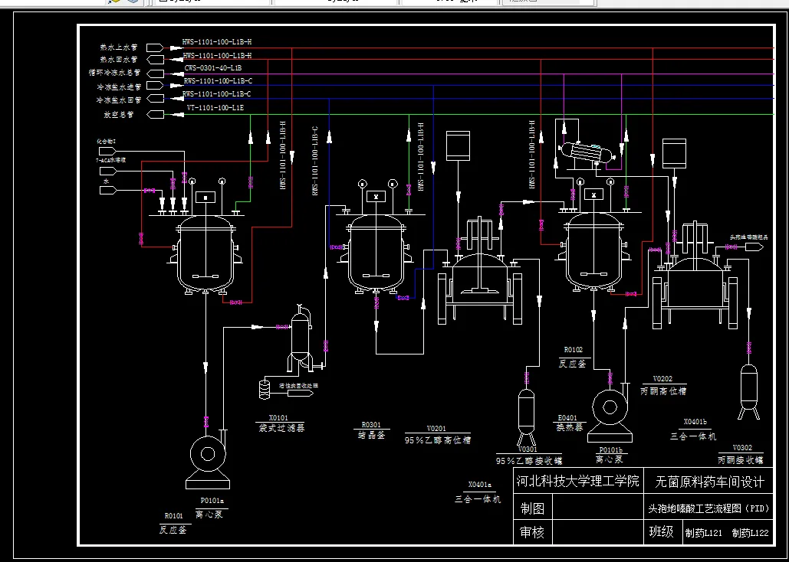Select the 头孢地嗪酸工艺流程图 (PID) title text
The width and height of the screenshot is (789, 562).
(709, 508)
